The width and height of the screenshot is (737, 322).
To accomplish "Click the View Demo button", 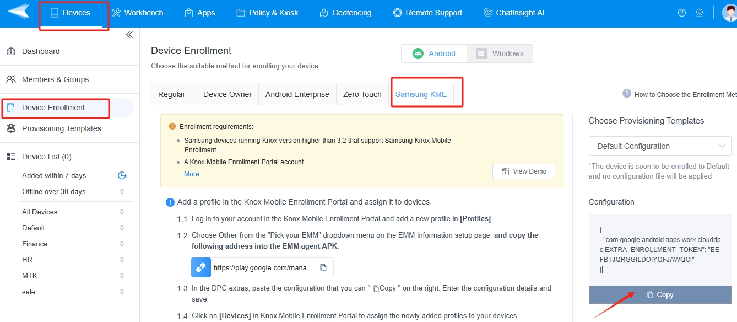I will pyautogui.click(x=524, y=171).
